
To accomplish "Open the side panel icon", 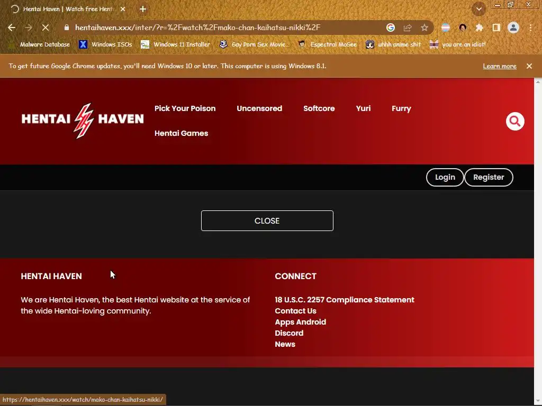I will (496, 27).
